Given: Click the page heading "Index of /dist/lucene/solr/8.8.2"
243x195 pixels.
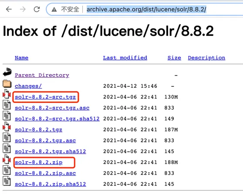Looking at the screenshot, I should pos(108,31).
